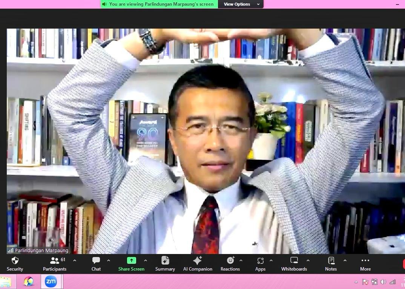Screen dimensions: 405x289
Task: Click the Zoom icon in the taskbar
Action: (51, 281)
